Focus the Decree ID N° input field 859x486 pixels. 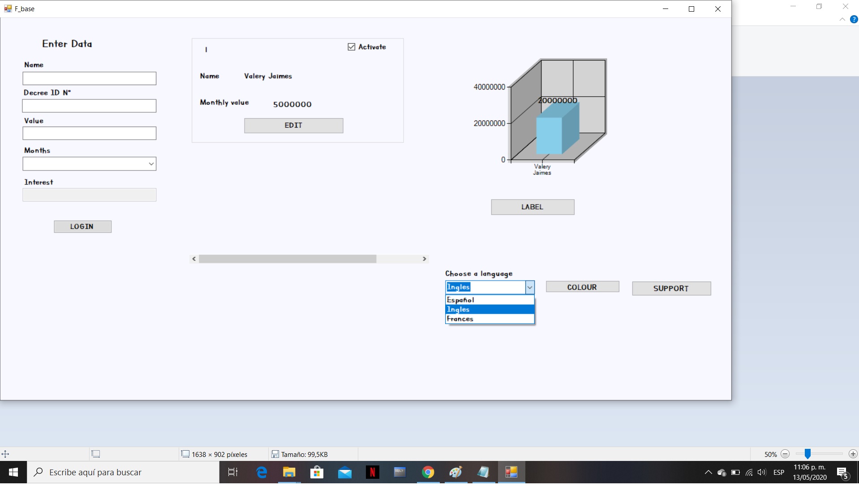89,106
